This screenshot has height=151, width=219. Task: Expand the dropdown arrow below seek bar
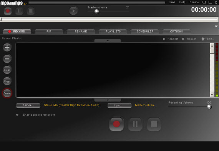pos(216,26)
